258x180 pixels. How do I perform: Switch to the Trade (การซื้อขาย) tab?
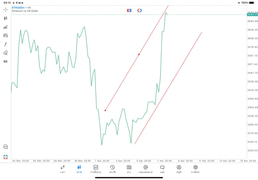tap(96, 169)
